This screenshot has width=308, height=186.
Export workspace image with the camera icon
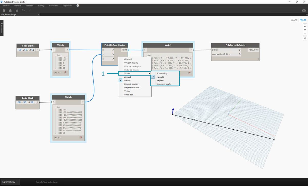pos(304,10)
